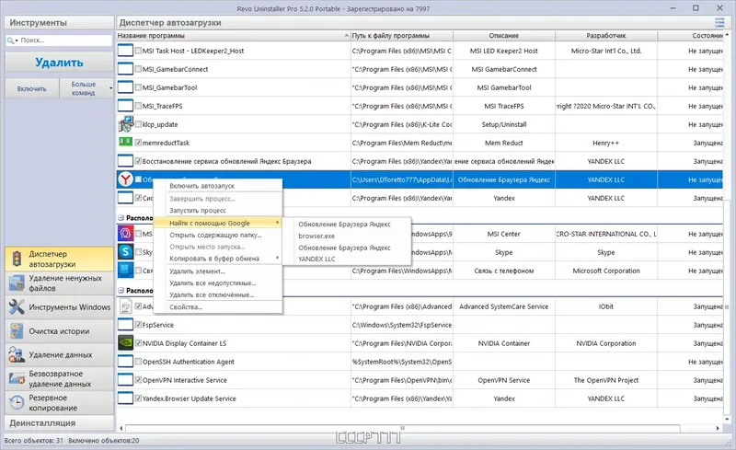Open Инструменты Windows wrench icon
736x450 pixels.
pos(17,307)
